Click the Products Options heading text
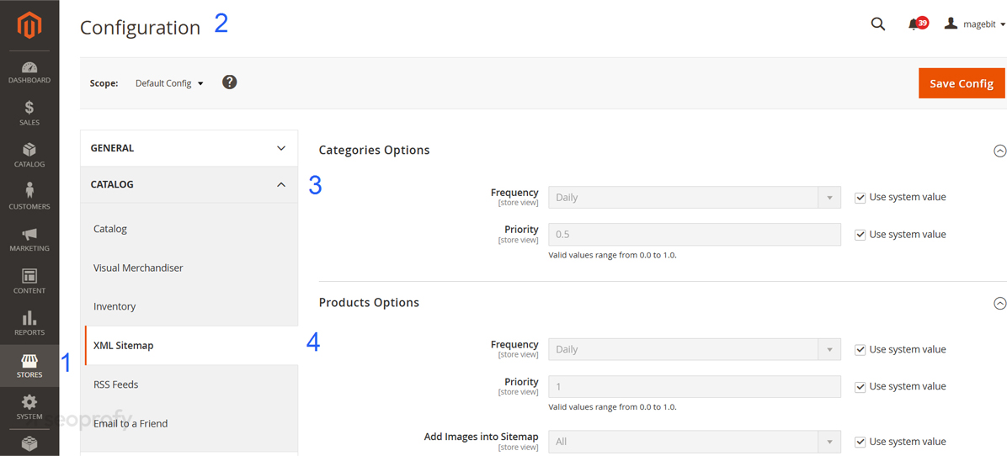The height and width of the screenshot is (456, 1007). pos(370,303)
